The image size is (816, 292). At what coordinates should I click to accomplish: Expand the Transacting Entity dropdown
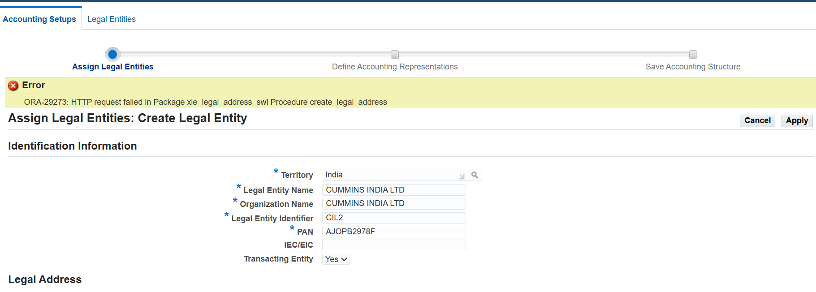coord(336,259)
